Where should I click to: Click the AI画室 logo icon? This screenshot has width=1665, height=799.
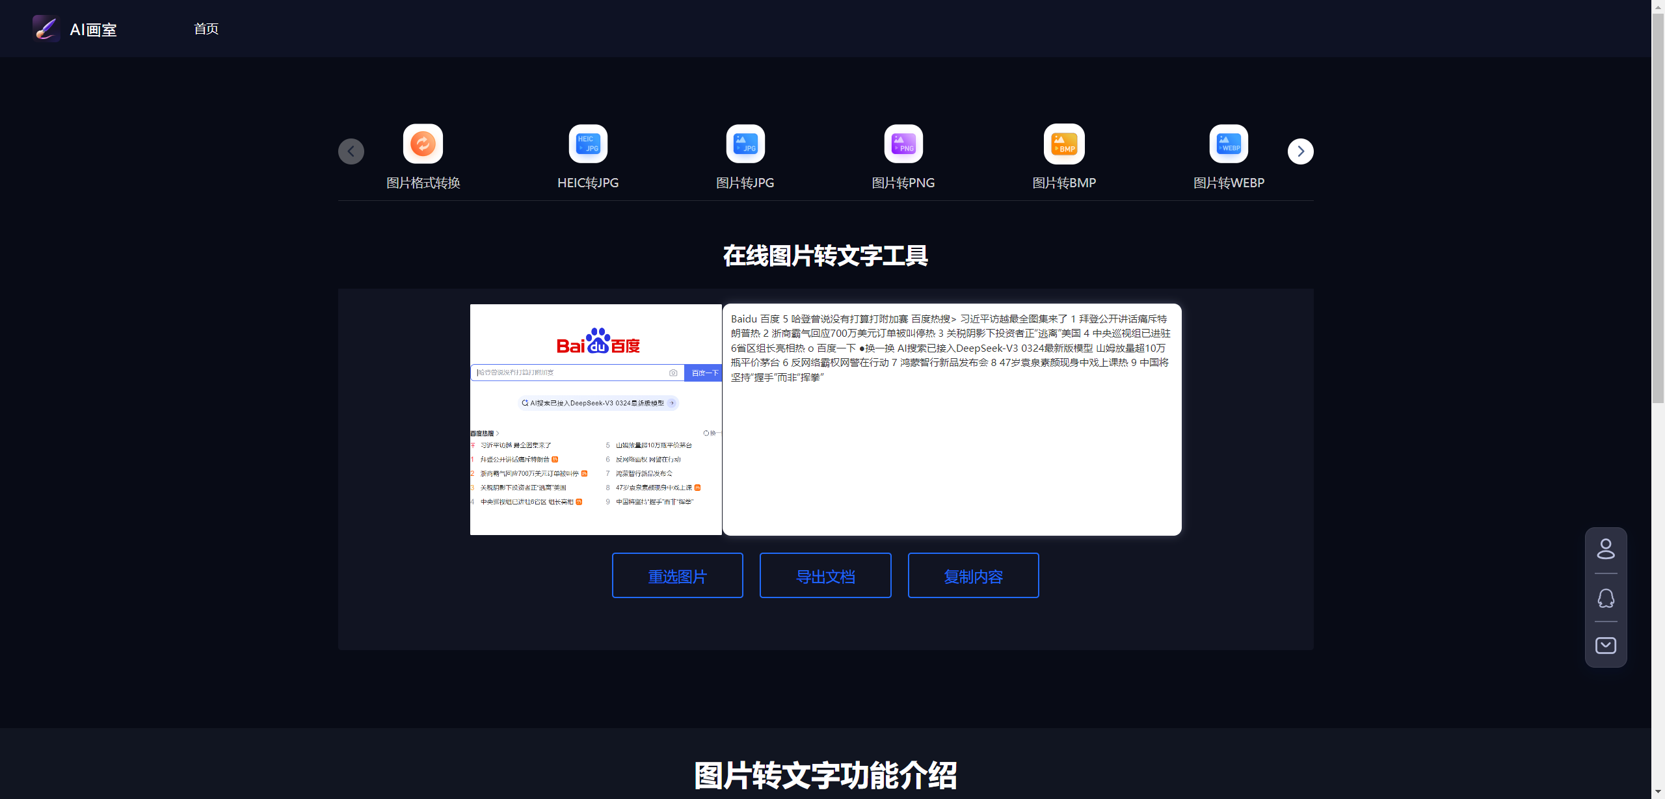tap(46, 29)
